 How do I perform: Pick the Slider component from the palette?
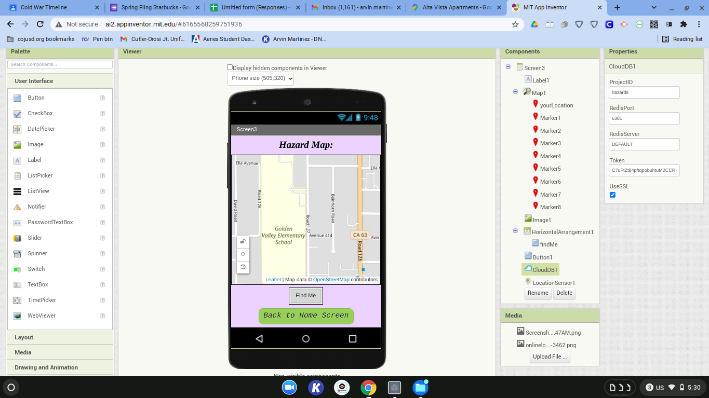pos(35,238)
